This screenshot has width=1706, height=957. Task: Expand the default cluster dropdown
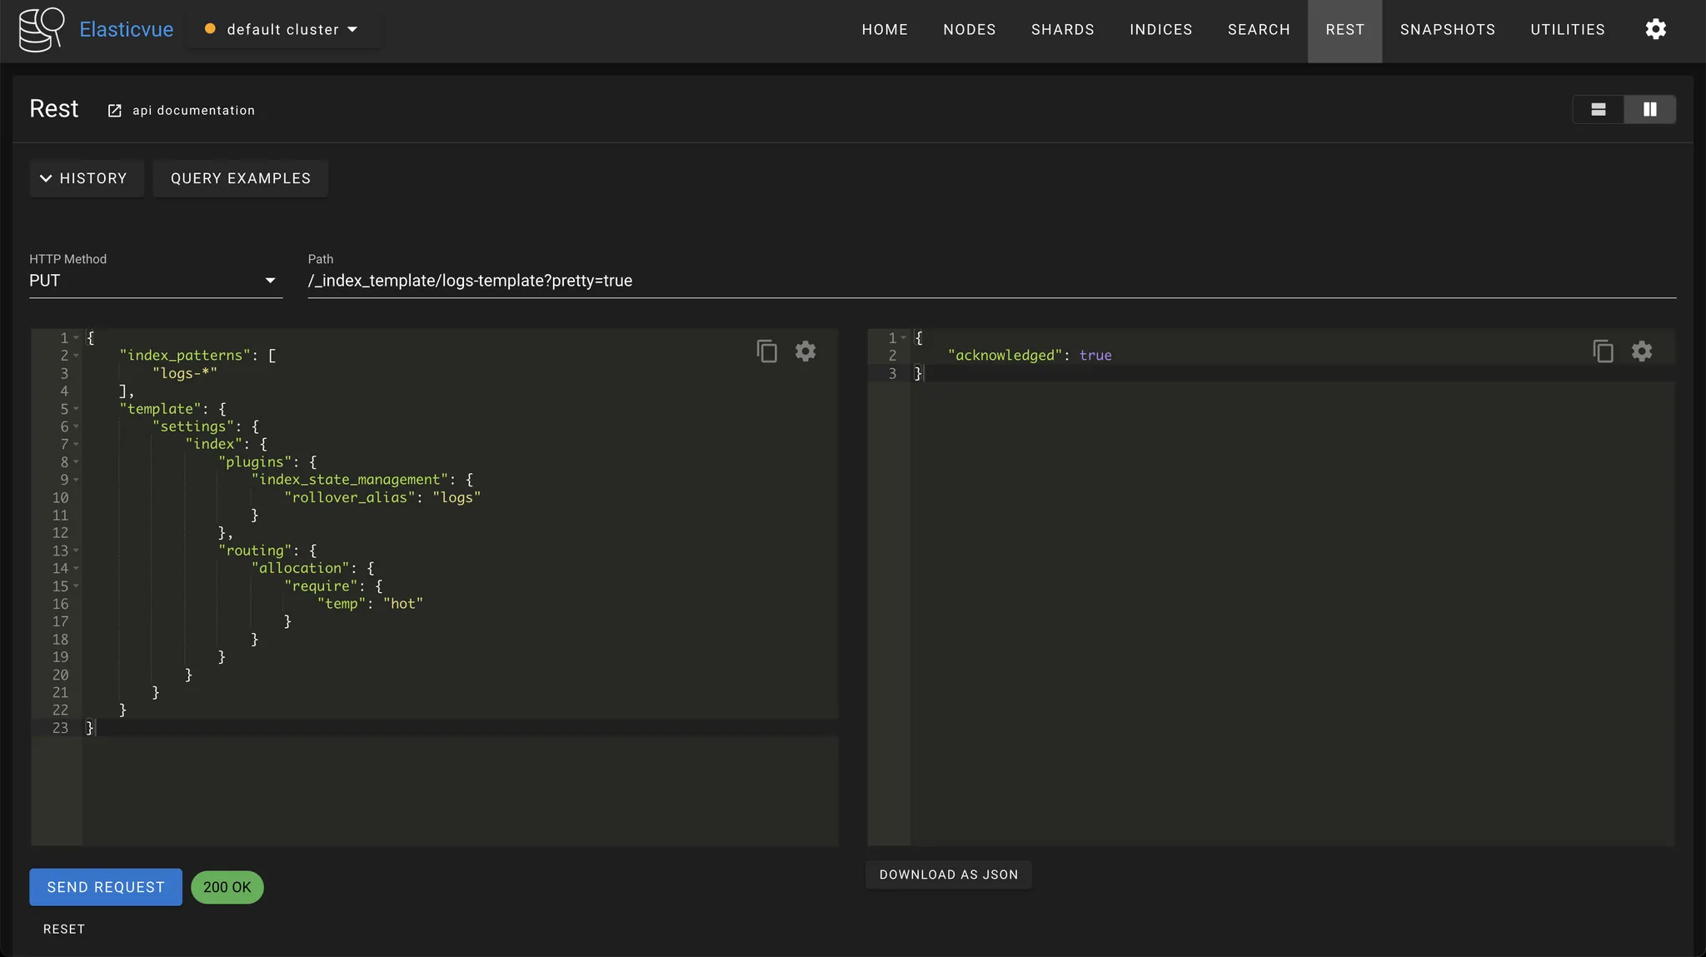tap(352, 29)
